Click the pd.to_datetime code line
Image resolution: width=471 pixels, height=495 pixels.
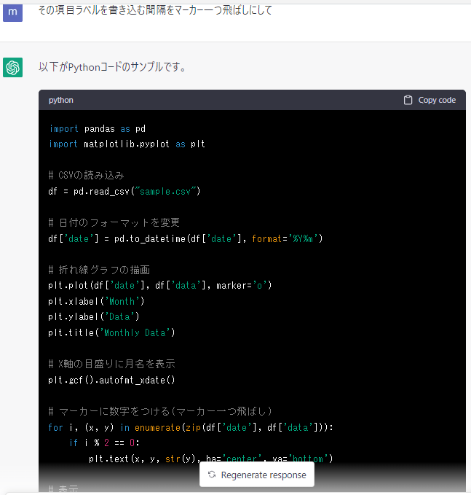(x=186, y=238)
